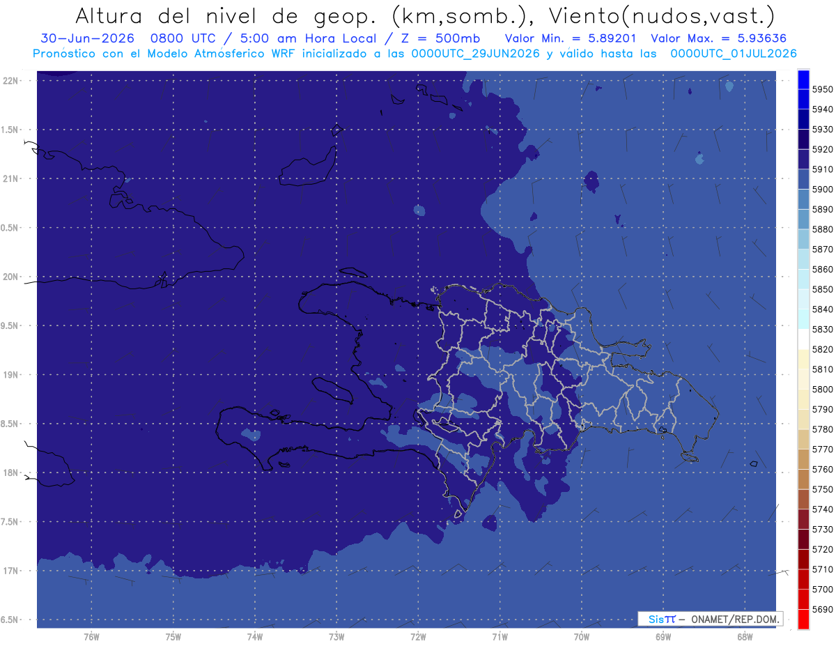The width and height of the screenshot is (836, 646).
Task: Click the 69W longitude axis label
Action: pos(663,637)
